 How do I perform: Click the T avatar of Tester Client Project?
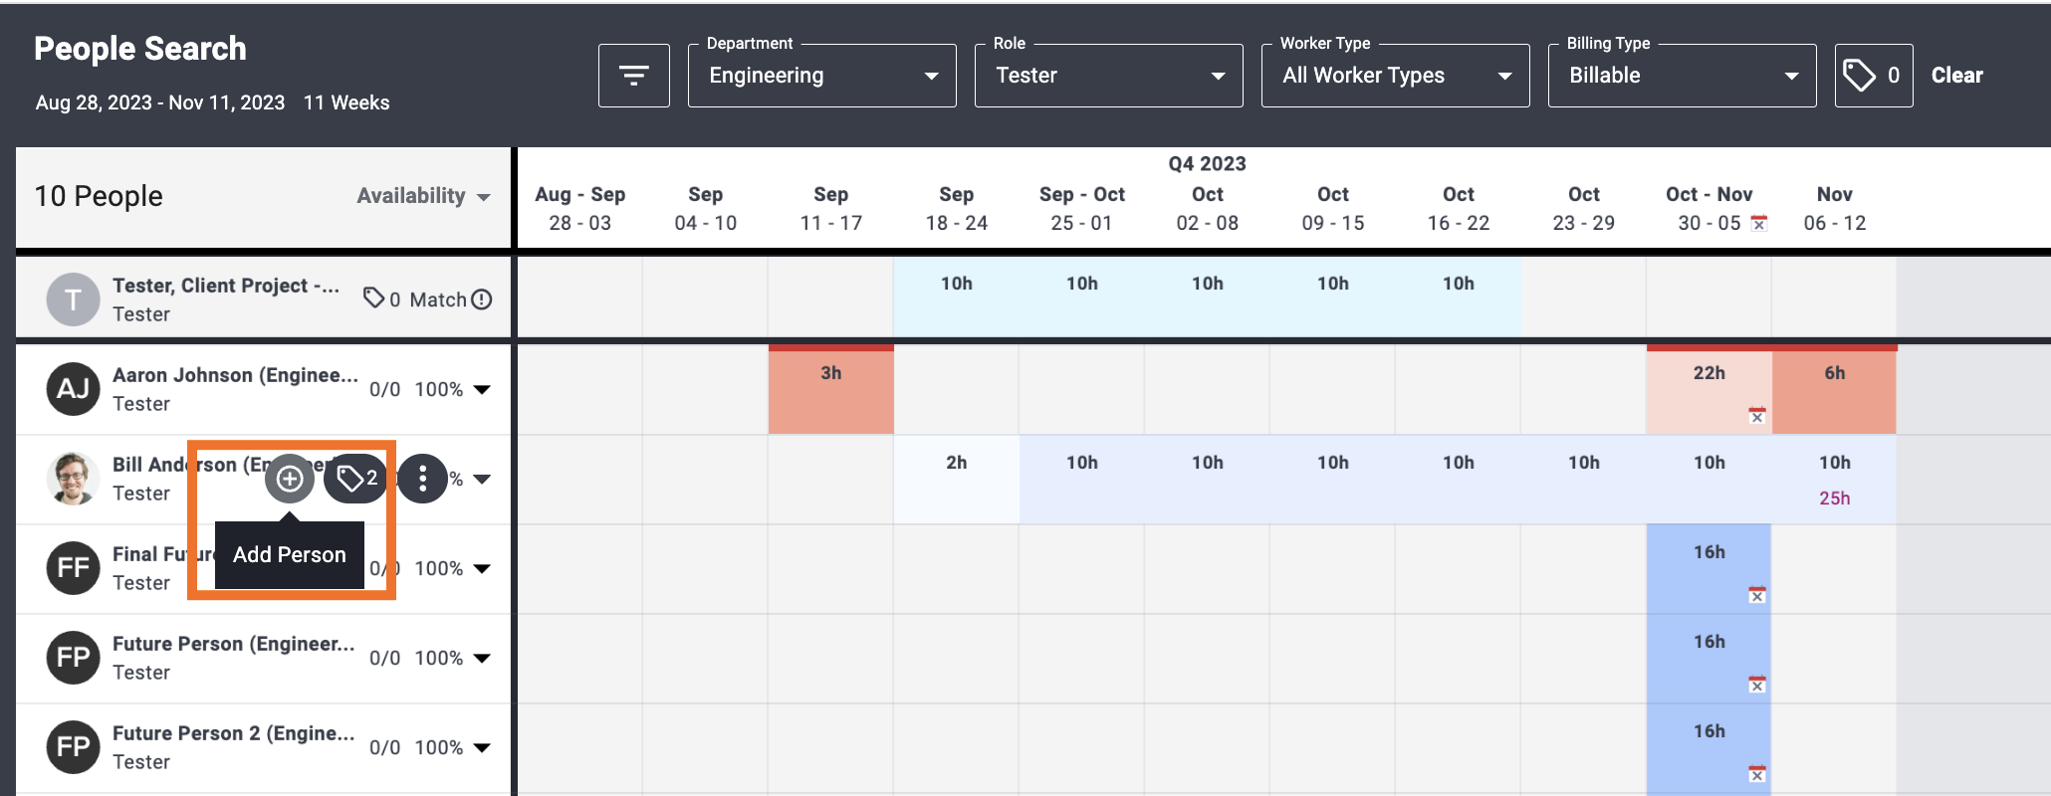click(x=73, y=299)
